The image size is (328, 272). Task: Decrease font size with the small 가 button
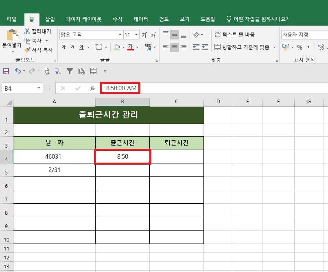click(153, 35)
